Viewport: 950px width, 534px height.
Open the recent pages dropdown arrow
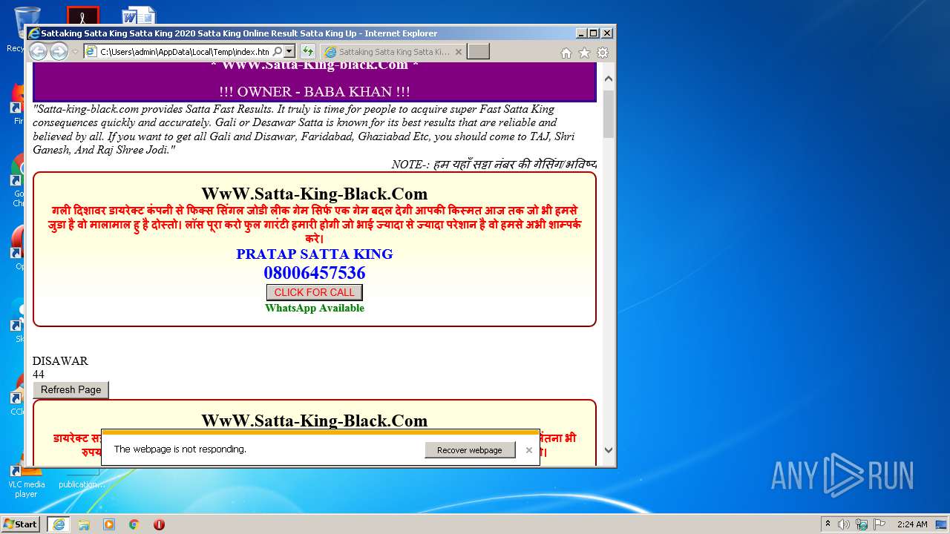pos(75,52)
